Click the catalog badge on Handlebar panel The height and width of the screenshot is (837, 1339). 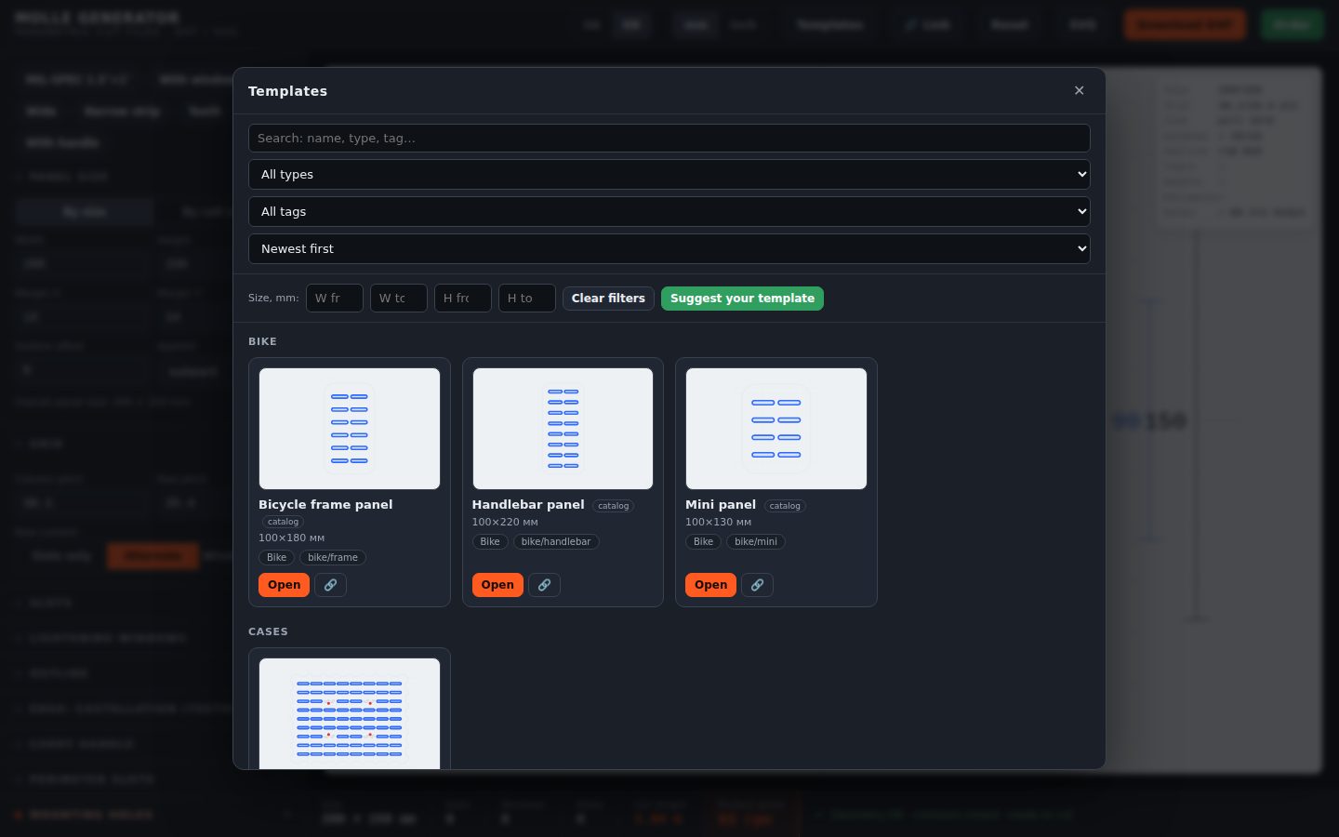[x=614, y=506]
